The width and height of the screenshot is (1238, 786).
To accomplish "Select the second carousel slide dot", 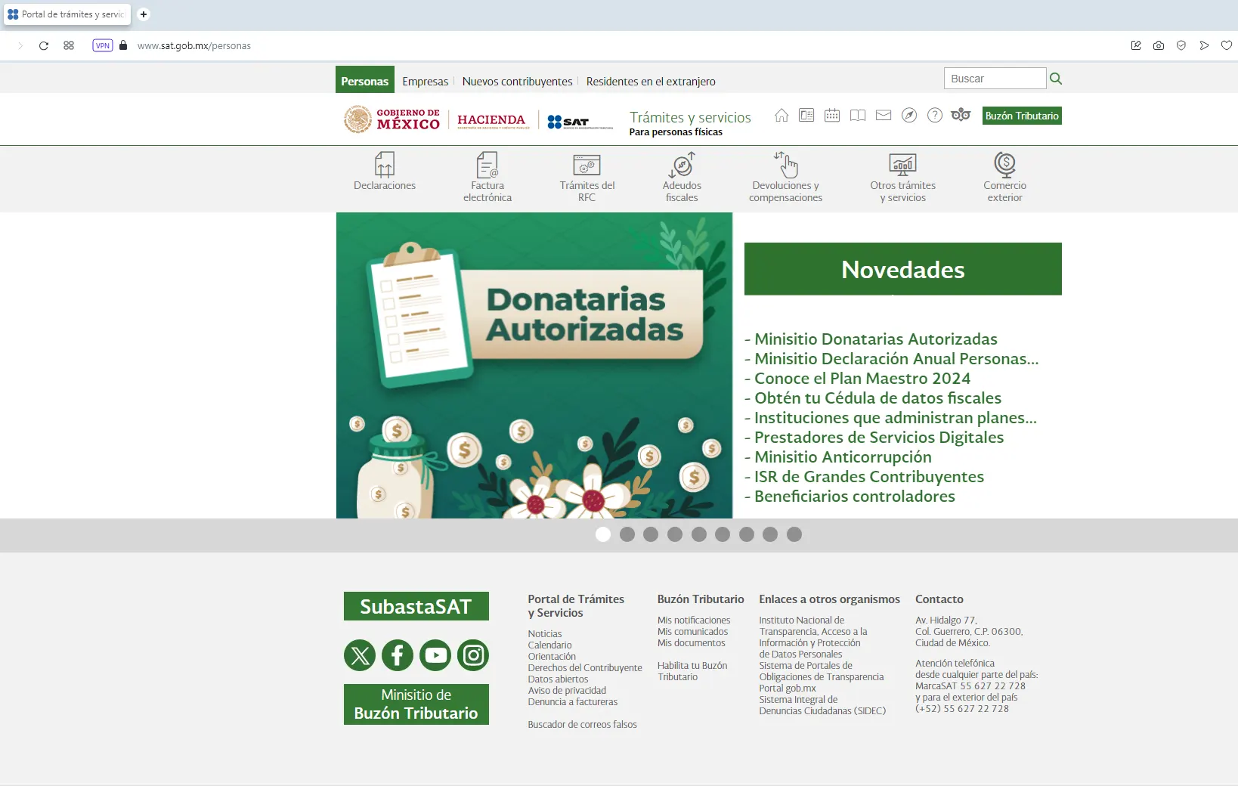I will [627, 534].
